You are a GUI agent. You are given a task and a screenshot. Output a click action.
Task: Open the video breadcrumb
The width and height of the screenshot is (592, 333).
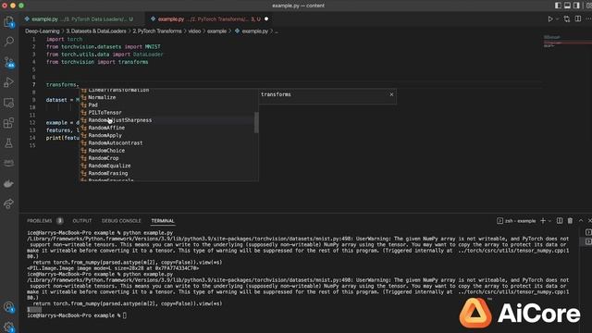(194, 31)
